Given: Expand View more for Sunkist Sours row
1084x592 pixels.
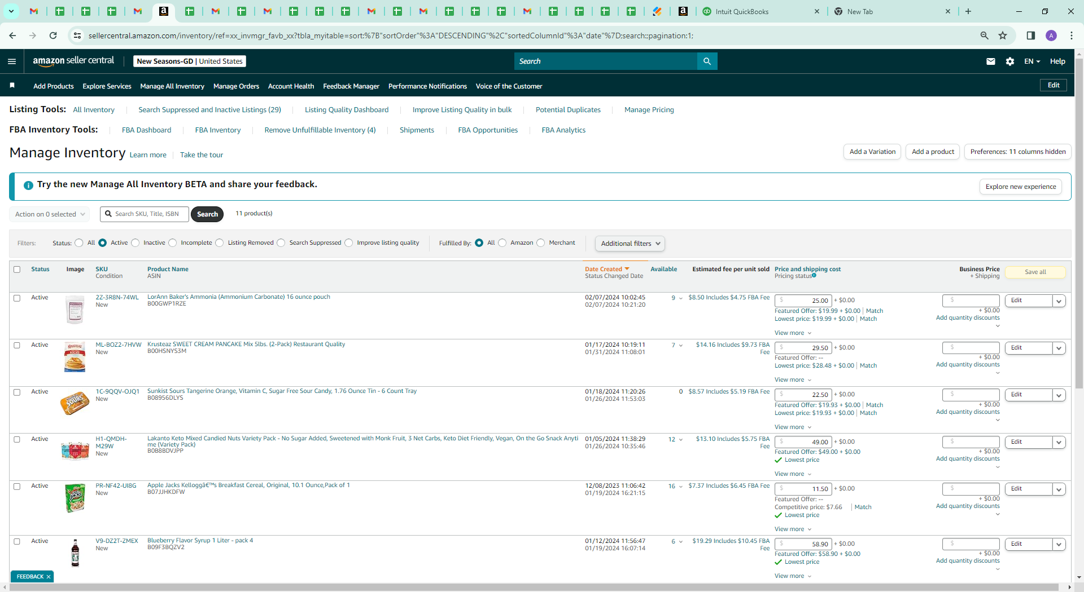Looking at the screenshot, I should tap(793, 427).
